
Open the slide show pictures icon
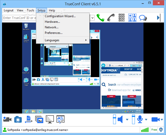click(x=39, y=119)
